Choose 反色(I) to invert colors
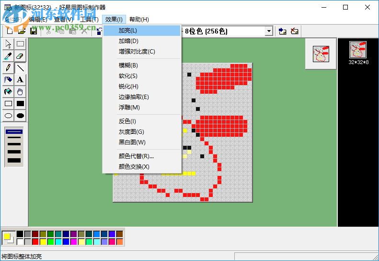Image resolution: width=379 pixels, height=261 pixels. [x=142, y=121]
